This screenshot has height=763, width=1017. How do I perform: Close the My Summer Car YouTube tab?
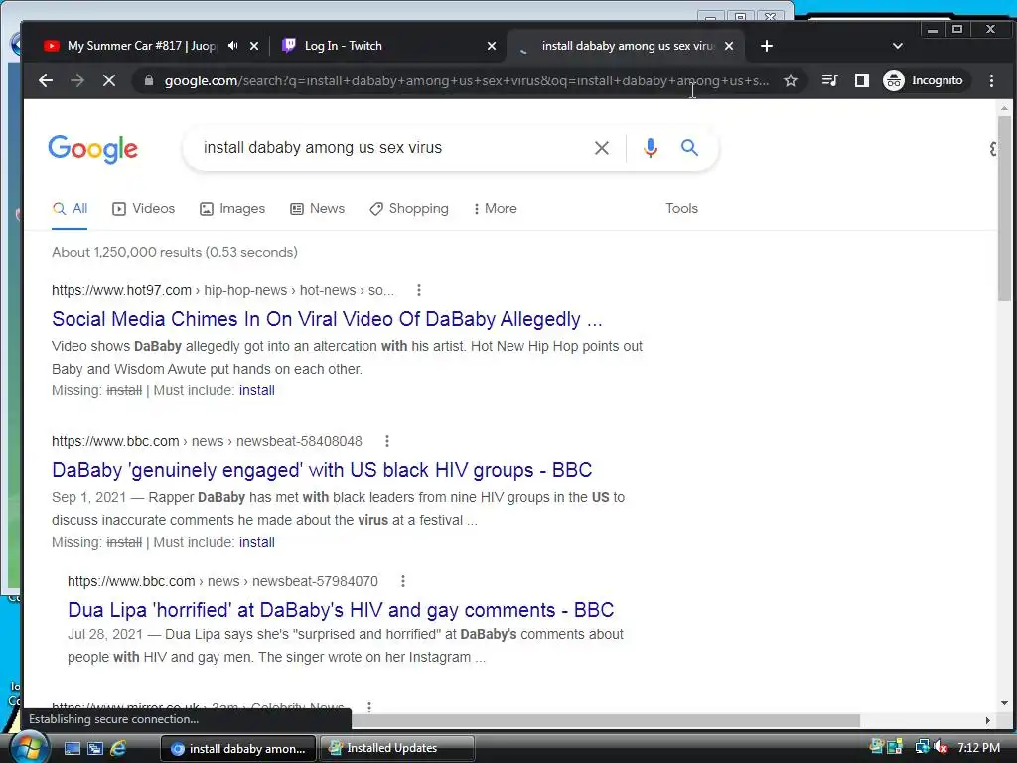click(x=254, y=46)
